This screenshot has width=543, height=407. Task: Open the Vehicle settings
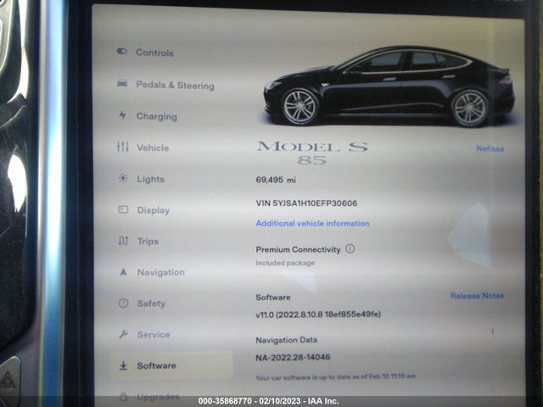coord(153,148)
